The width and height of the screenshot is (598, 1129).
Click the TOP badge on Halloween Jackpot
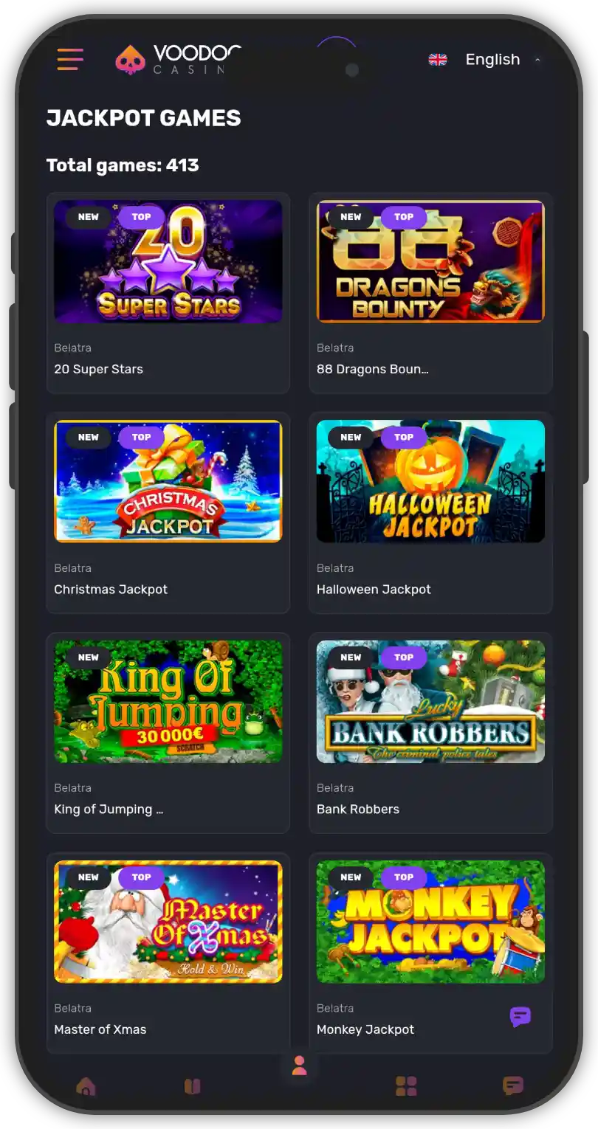tap(404, 437)
